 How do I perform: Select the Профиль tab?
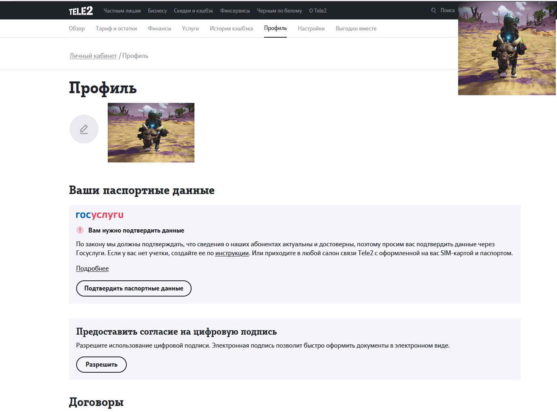pos(275,28)
